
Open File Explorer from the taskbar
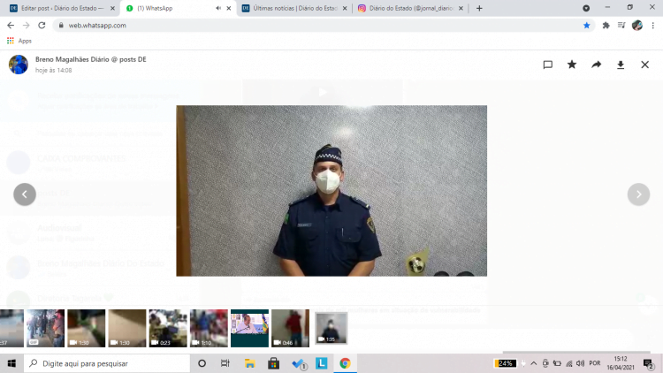pyautogui.click(x=249, y=363)
